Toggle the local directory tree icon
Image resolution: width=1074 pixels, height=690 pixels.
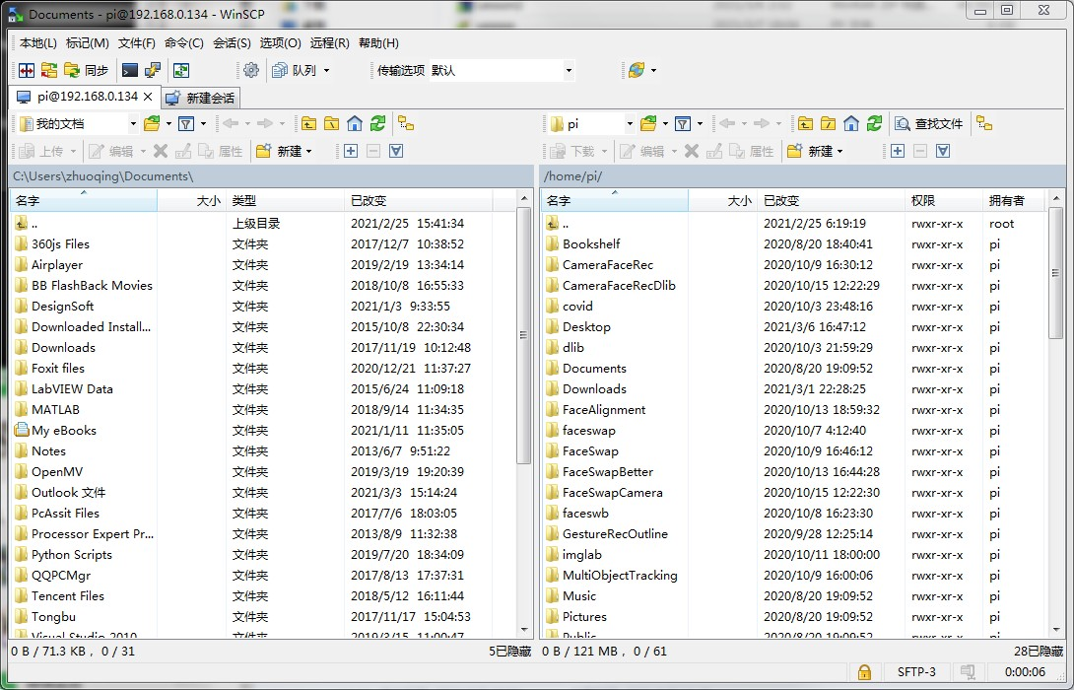click(x=406, y=124)
